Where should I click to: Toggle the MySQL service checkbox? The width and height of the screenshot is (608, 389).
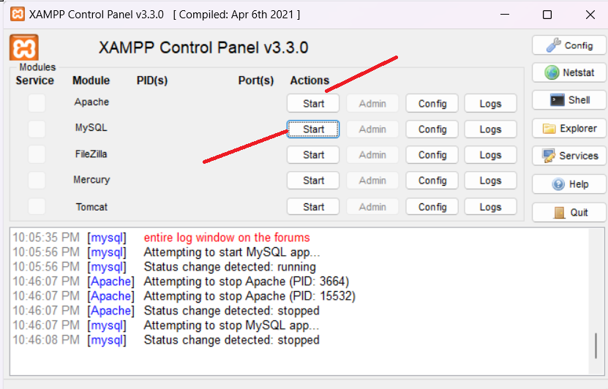click(37, 129)
